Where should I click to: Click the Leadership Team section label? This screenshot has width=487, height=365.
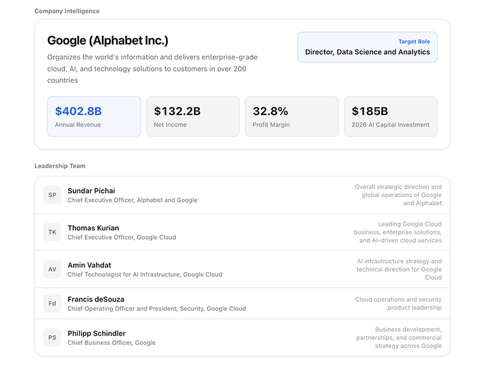60,166
